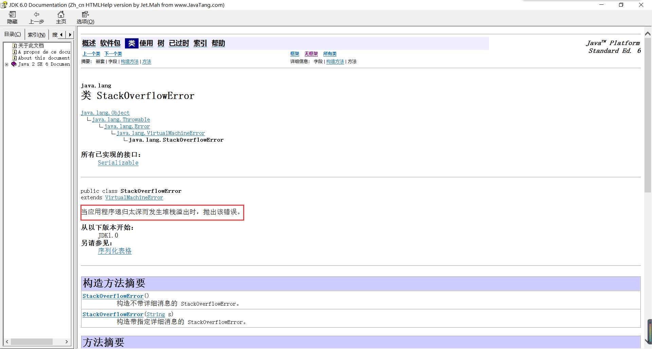Switch to the 索引(N) tab
Screen dimensions: 652x349
pyautogui.click(x=36, y=35)
